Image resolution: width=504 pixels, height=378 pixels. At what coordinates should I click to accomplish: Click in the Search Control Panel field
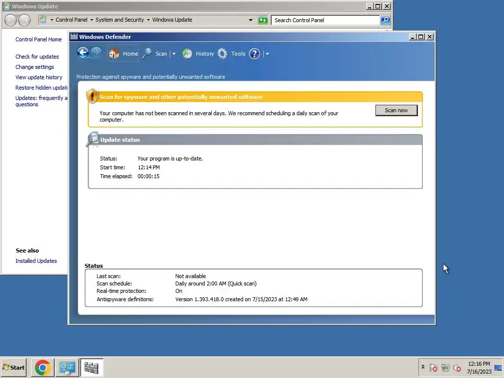pos(325,20)
